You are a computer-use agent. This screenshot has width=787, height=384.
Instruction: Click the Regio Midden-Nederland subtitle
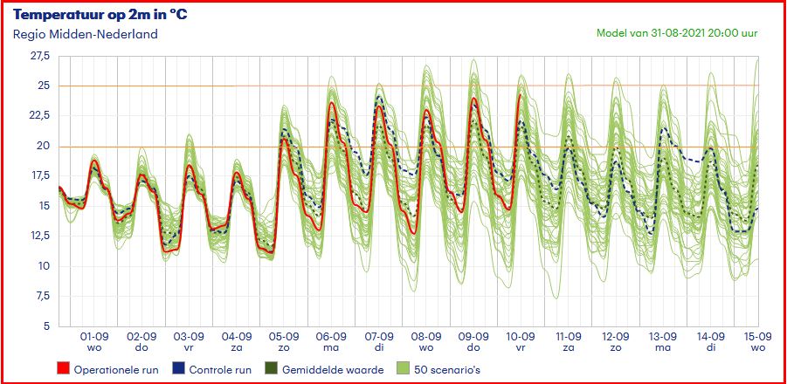point(85,34)
